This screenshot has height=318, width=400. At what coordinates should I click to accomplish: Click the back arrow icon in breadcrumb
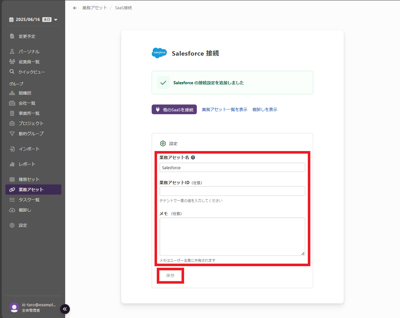(x=75, y=8)
